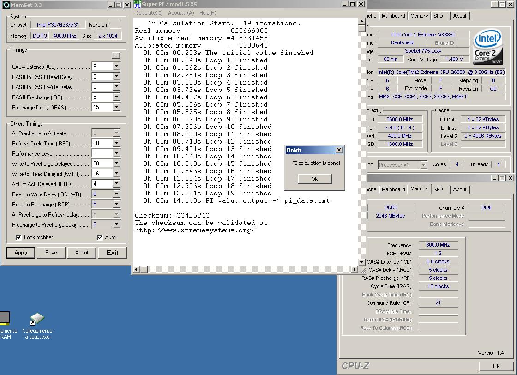Click the Checksum: CC4D5C1C line in Super PI
The width and height of the screenshot is (517, 375).
click(172, 215)
